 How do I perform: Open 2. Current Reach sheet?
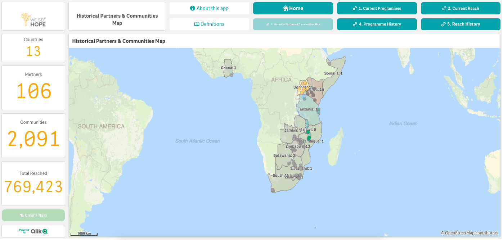(x=461, y=8)
